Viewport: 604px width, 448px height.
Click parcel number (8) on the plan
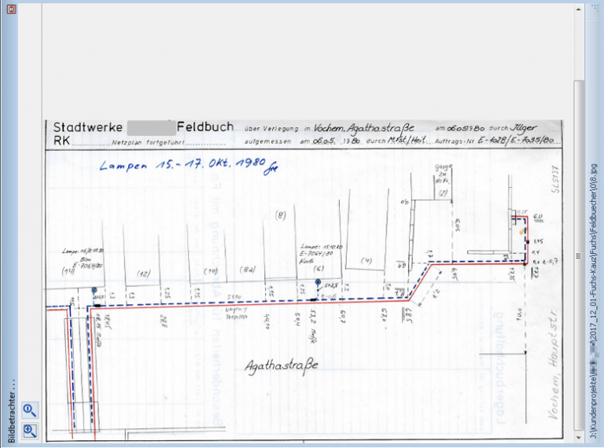[279, 214]
